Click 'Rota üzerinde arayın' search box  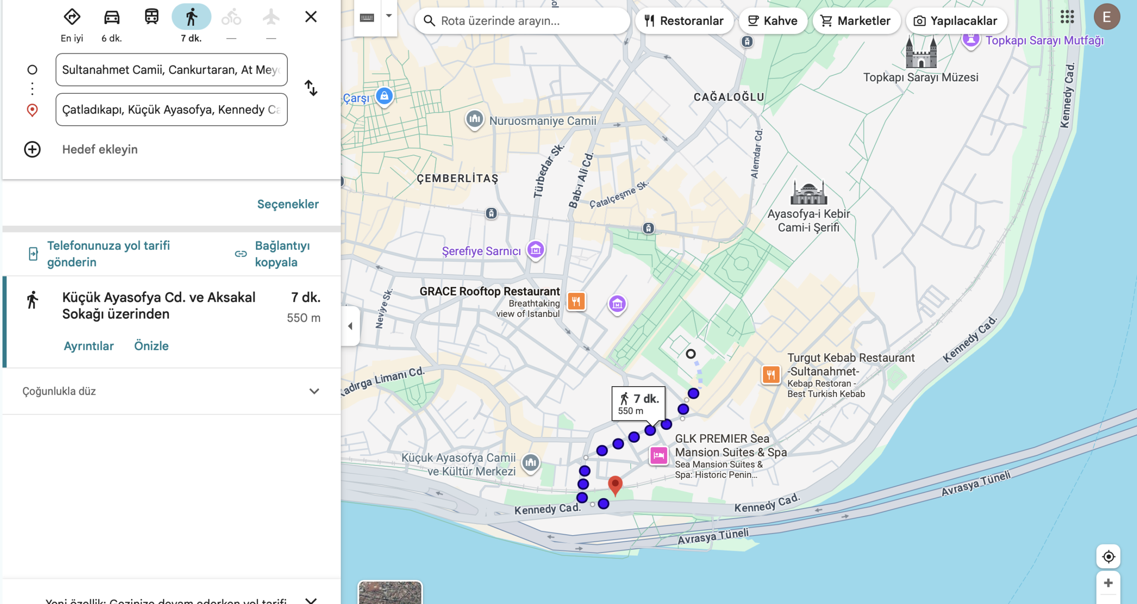[522, 21]
